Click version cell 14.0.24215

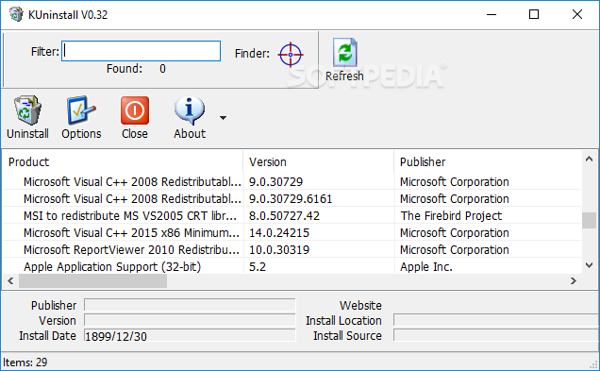pos(279,233)
